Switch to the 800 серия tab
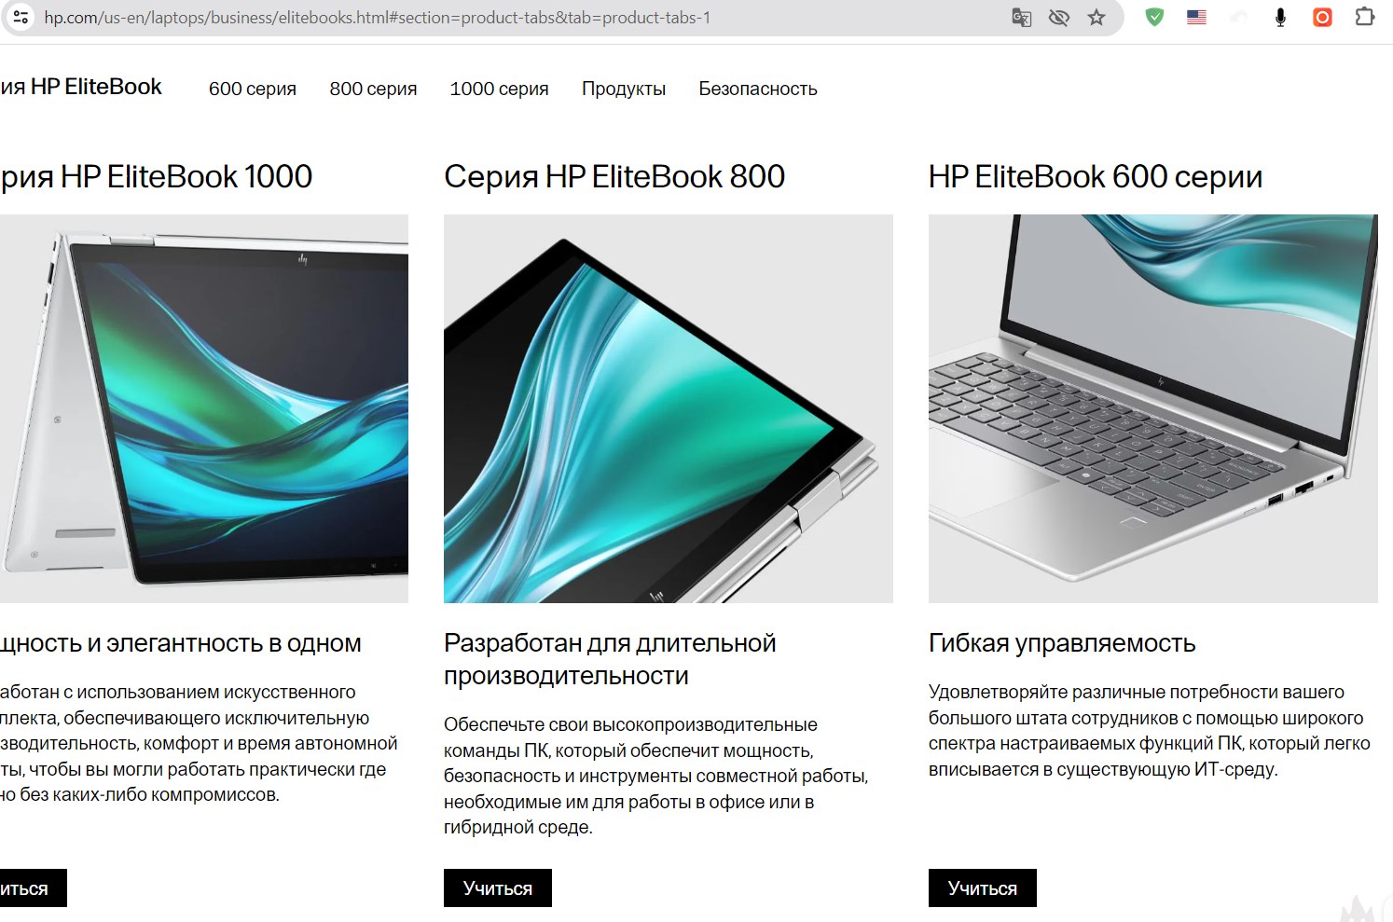Image resolution: width=1393 pixels, height=922 pixels. pos(373,89)
